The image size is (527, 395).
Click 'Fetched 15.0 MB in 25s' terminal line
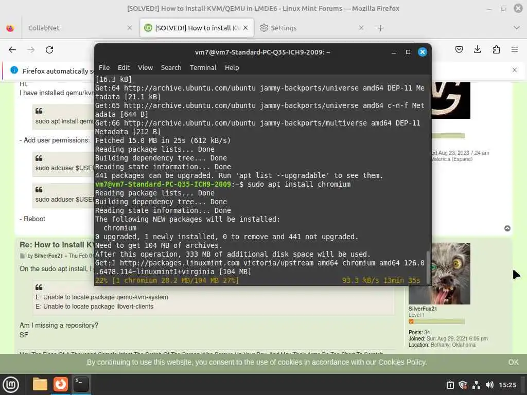(163, 140)
